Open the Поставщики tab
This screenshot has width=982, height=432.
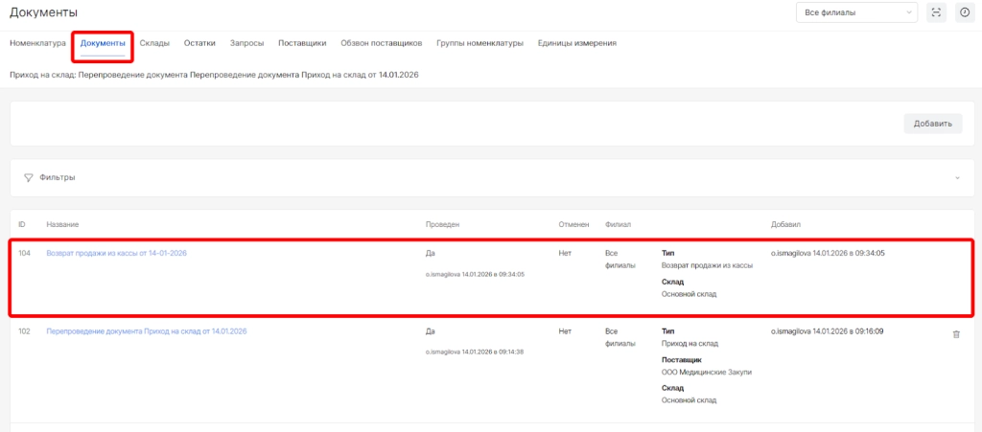coord(302,43)
